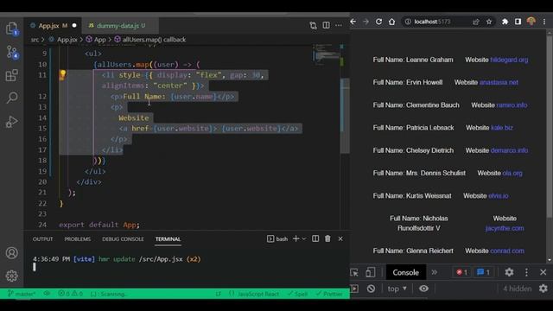This screenshot has width=553, height=311.
Task: Click the editor minimap
Action: tap(327, 55)
